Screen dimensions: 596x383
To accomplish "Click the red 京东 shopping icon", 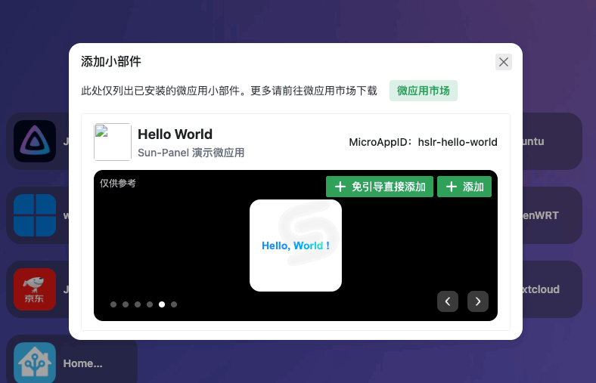I will 35,289.
